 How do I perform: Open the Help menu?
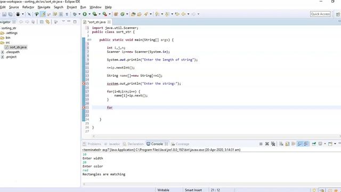coord(108,7)
